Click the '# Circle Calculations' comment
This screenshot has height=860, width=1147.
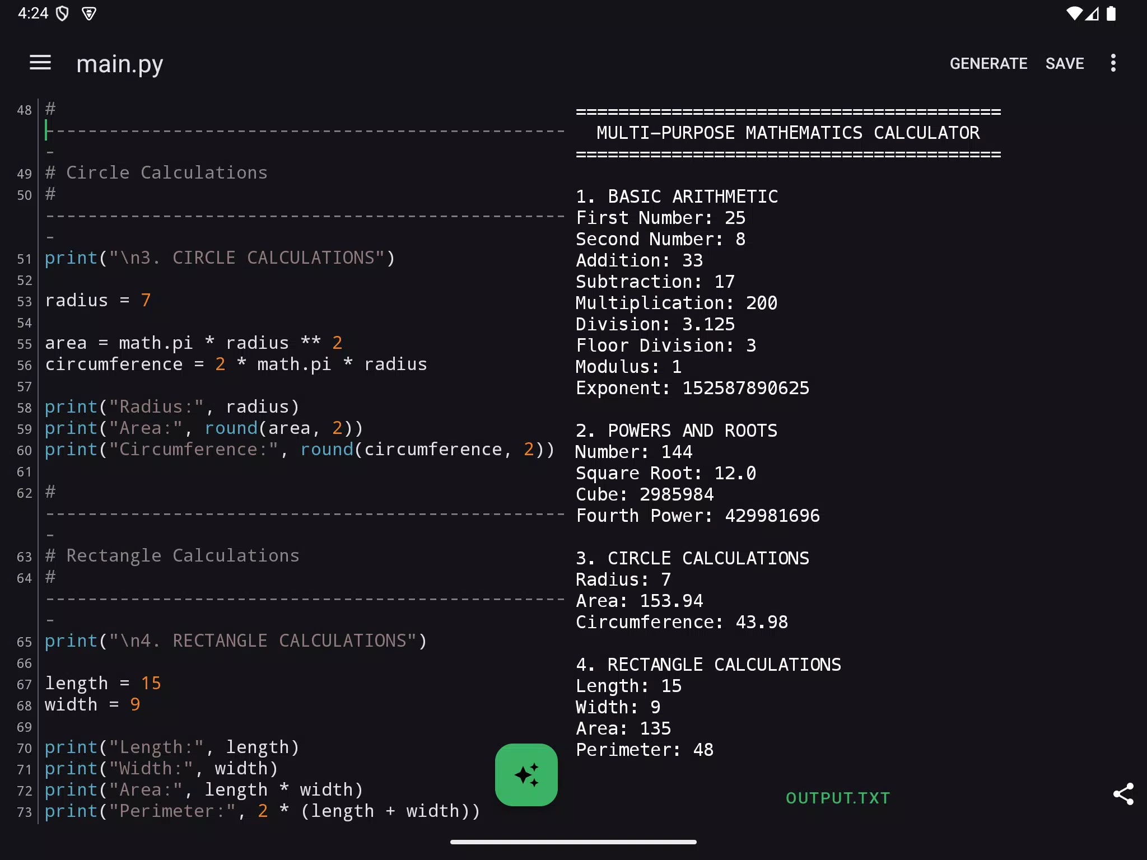[156, 173]
